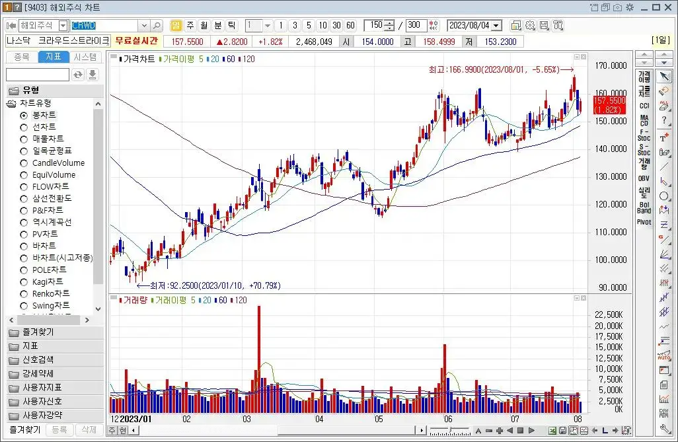Image resolution: width=678 pixels, height=442 pixels.
Task: Click the chart settings gear in top toolbar
Action: [x=530, y=26]
